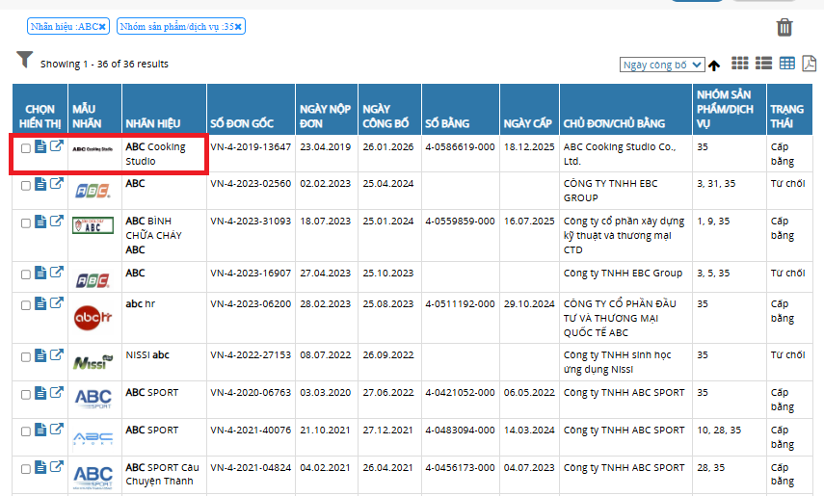This screenshot has height=496, width=824.
Task: View ABC BÌNH CHỮA CHÁY logo thumbnail
Action: 93,225
